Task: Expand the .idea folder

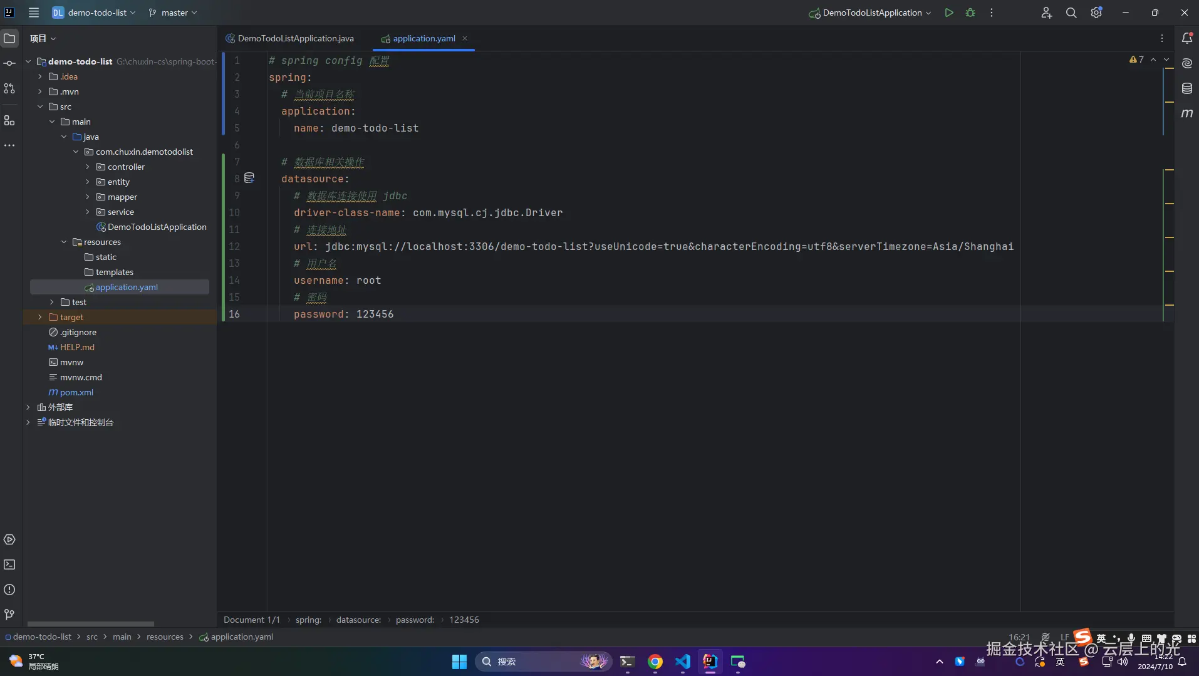Action: point(40,76)
